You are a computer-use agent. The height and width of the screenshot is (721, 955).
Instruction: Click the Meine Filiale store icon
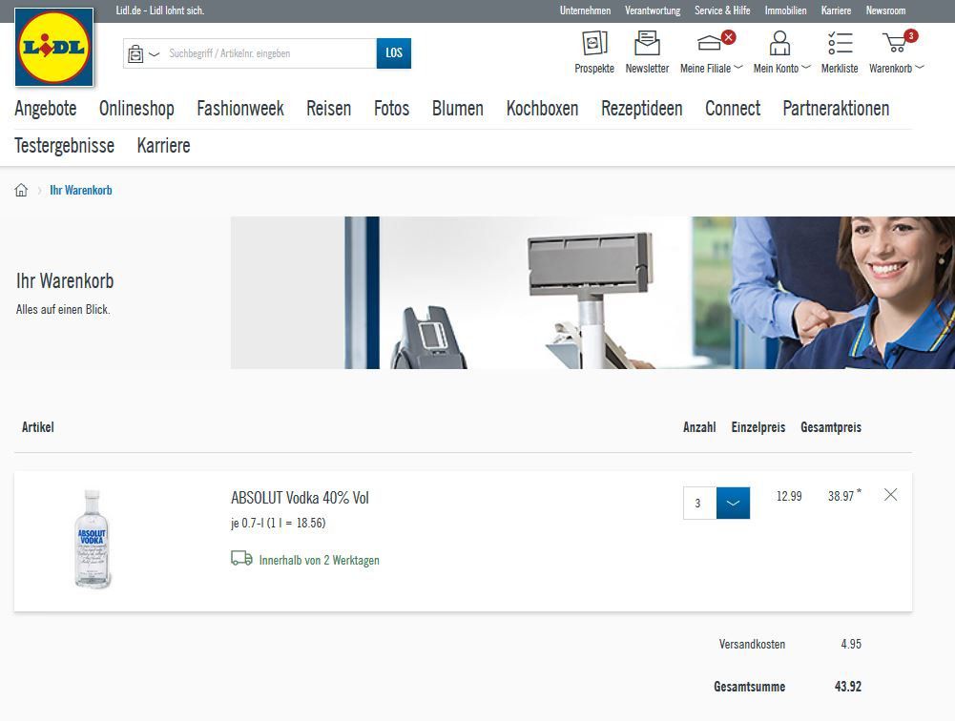(710, 44)
